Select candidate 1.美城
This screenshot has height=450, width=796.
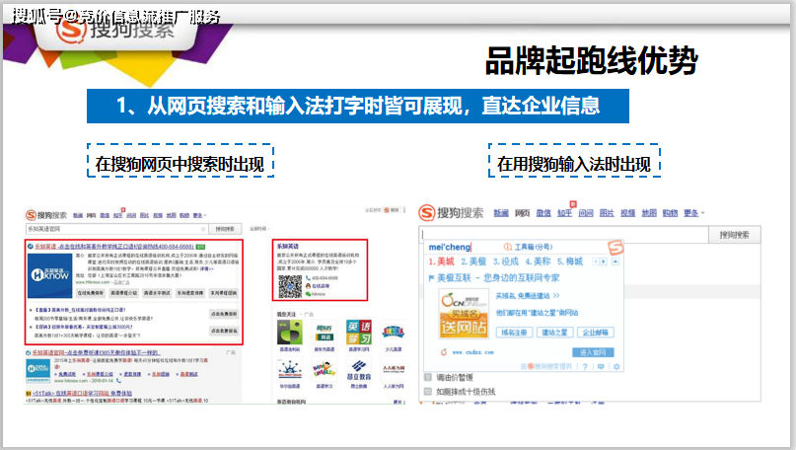coord(441,262)
